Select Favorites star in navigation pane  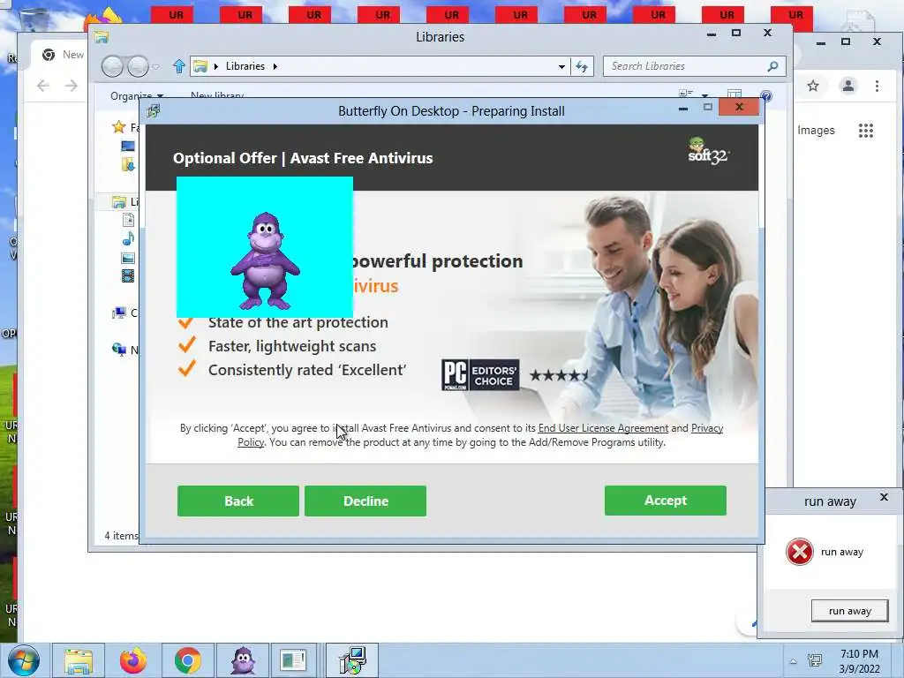coord(119,127)
